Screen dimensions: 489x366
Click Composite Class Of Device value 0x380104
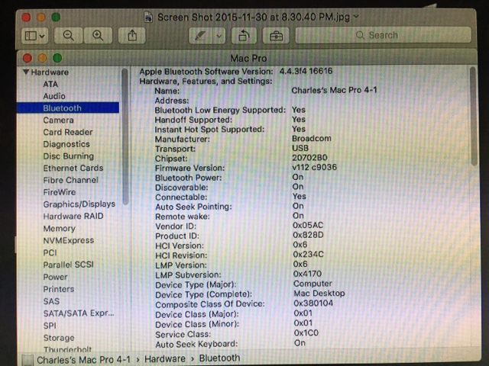(x=313, y=303)
